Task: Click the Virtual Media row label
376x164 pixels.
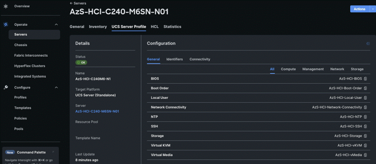Action: coord(162,155)
